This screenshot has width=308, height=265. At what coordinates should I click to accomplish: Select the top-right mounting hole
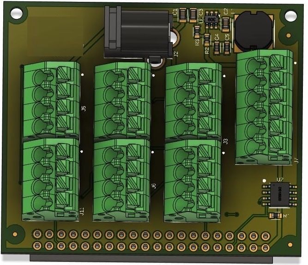pyautogui.click(x=291, y=16)
